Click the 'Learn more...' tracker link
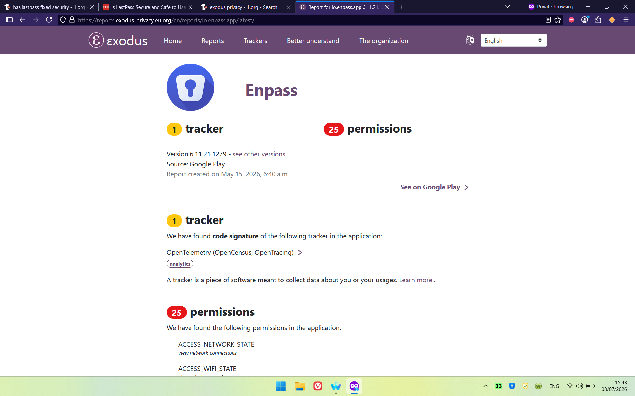 pyautogui.click(x=418, y=280)
